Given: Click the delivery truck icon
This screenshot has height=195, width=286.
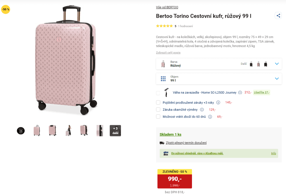Looking at the screenshot, I should pos(162,143).
